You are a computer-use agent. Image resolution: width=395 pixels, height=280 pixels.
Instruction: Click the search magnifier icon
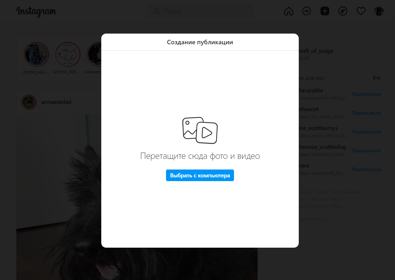click(157, 11)
